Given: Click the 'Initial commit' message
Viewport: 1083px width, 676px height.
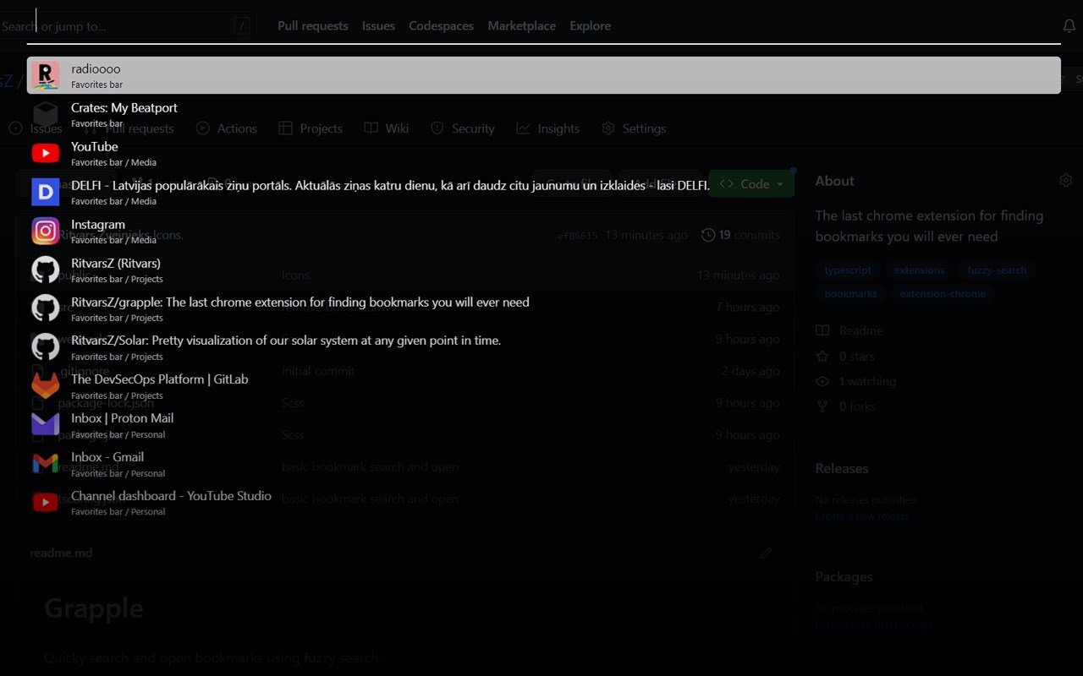Looking at the screenshot, I should (x=318, y=371).
